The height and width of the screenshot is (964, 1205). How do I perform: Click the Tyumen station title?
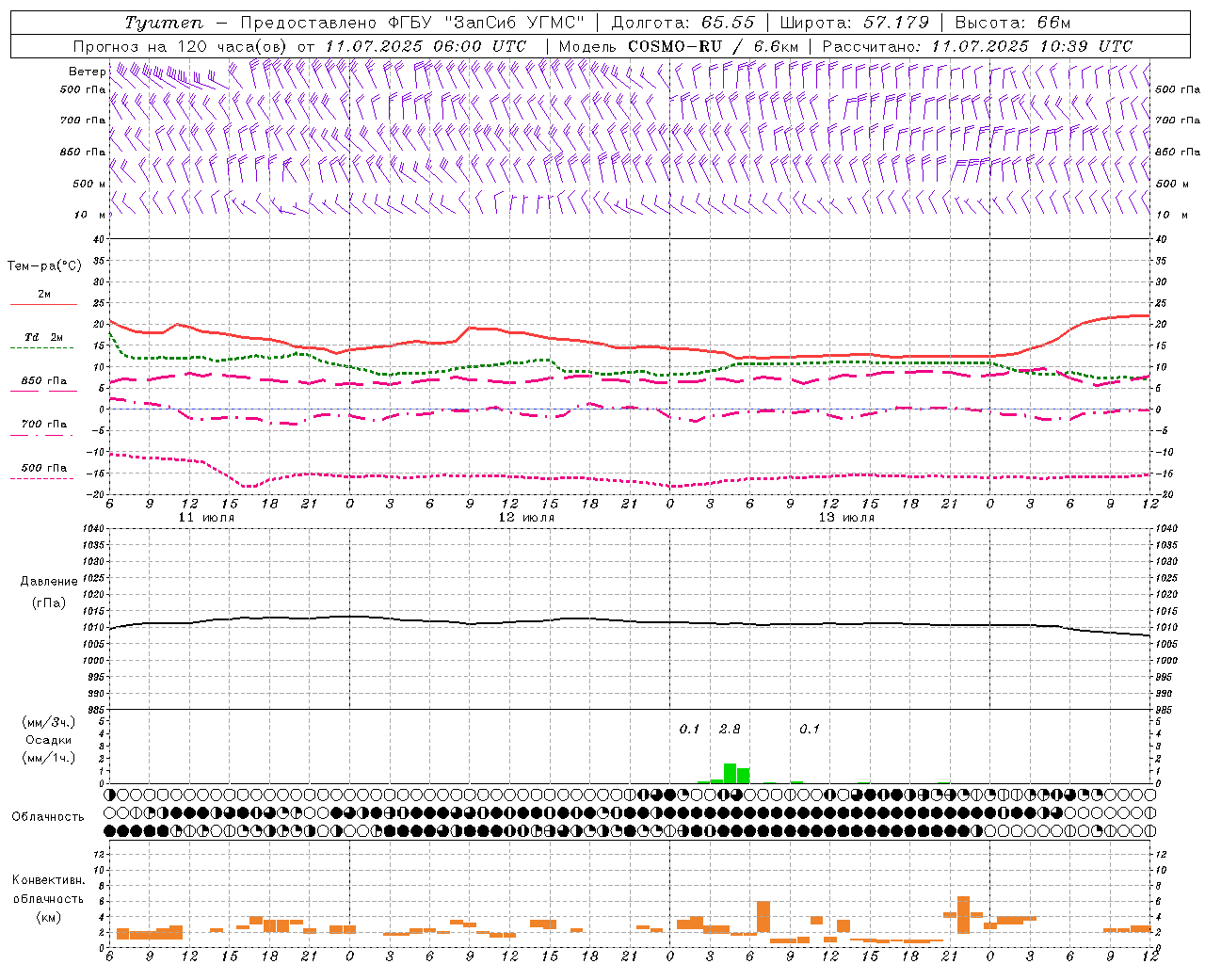pyautogui.click(x=163, y=23)
